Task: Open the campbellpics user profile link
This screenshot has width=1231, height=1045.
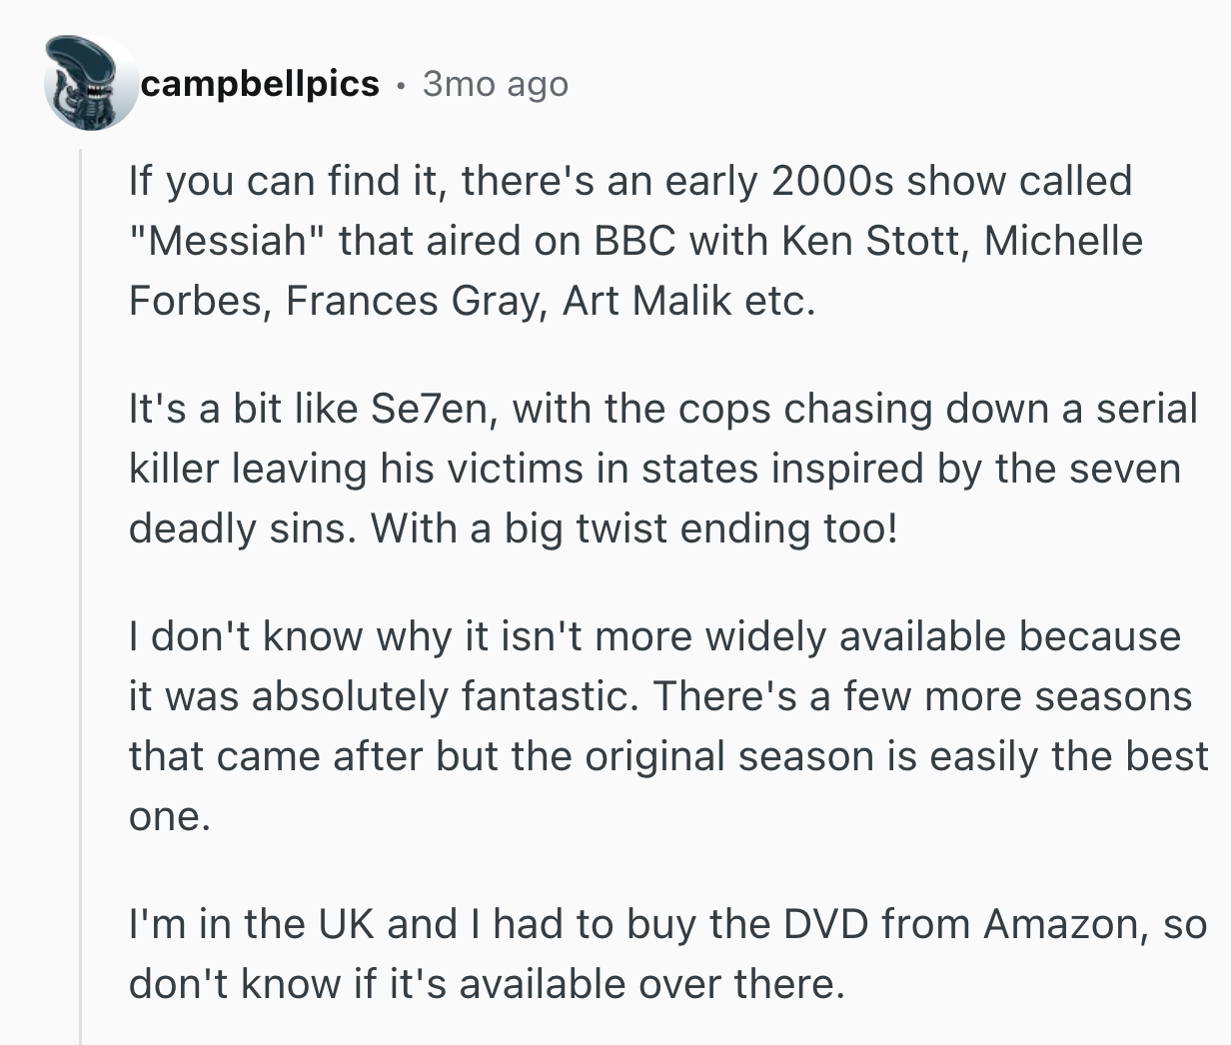Action: point(260,84)
